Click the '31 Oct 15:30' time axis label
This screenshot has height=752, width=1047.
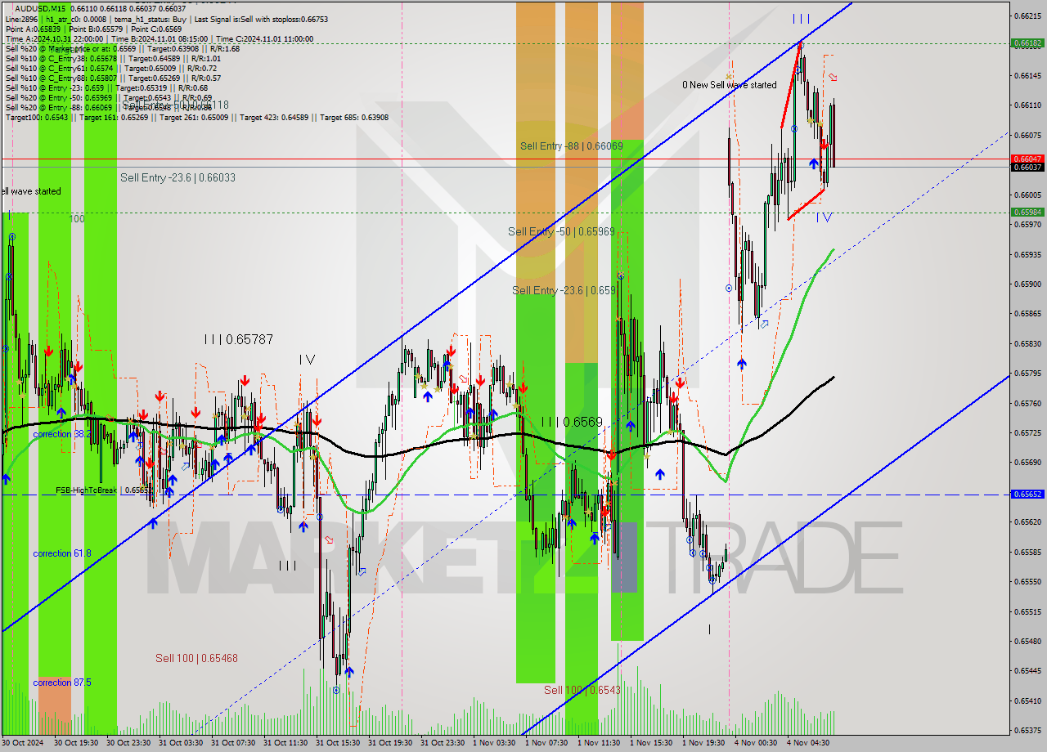pos(339,743)
